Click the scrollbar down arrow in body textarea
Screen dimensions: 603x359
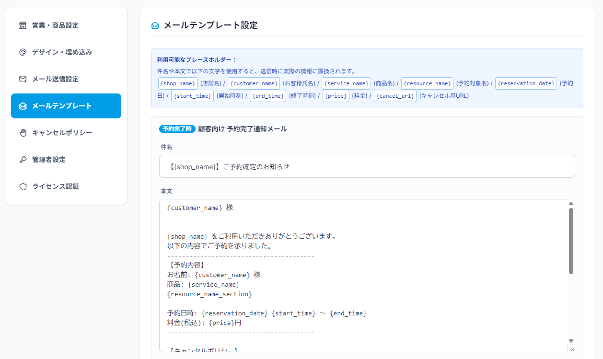point(571,340)
